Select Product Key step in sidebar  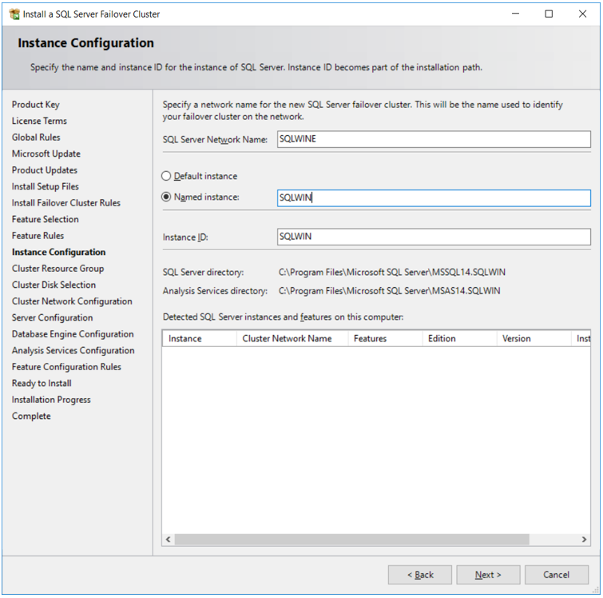click(36, 105)
